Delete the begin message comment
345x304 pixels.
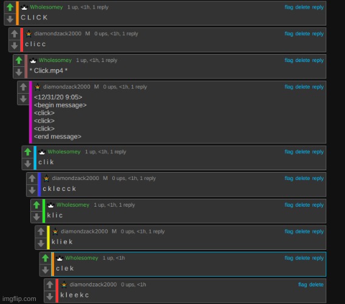pyautogui.click(x=302, y=87)
